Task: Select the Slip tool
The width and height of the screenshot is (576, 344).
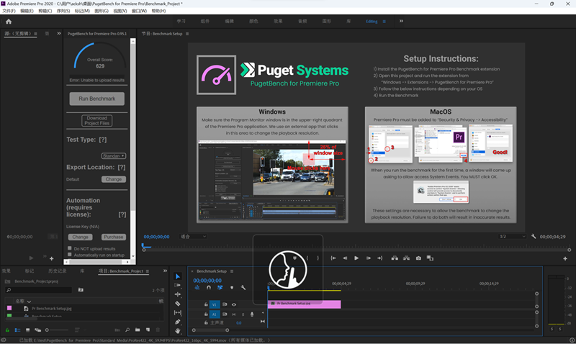Action: (x=178, y=313)
